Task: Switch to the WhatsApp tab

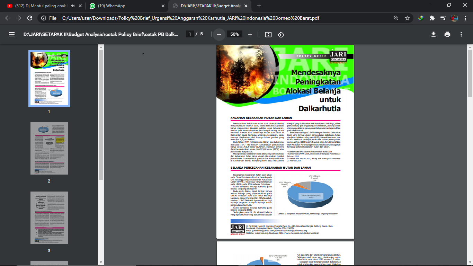Action: pos(125,6)
